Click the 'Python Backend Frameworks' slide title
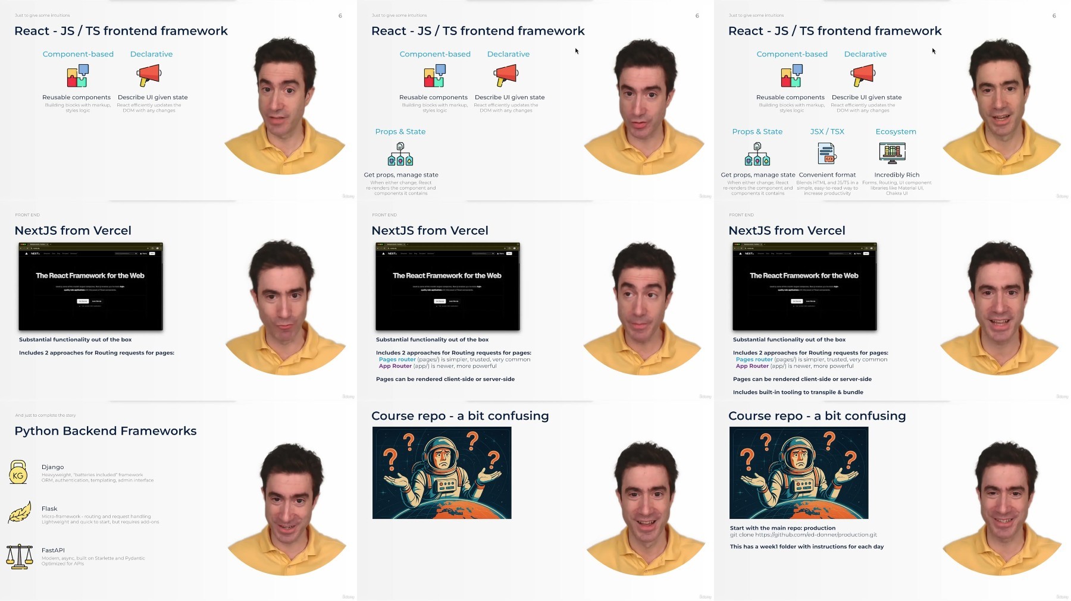The image size is (1071, 601). tap(105, 431)
